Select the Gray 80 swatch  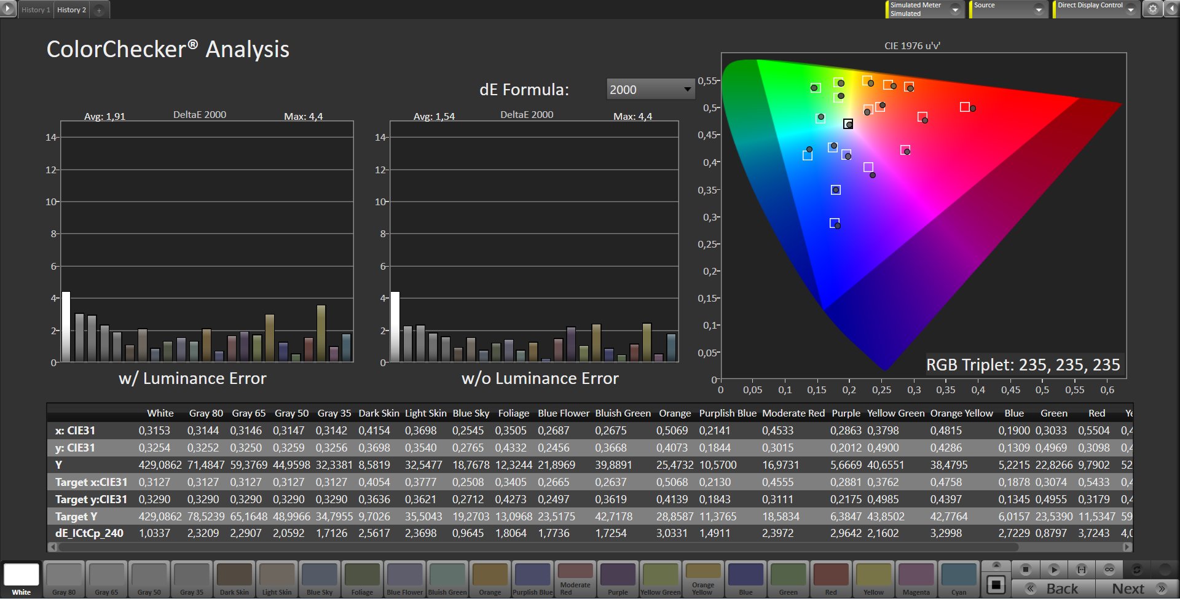[64, 579]
